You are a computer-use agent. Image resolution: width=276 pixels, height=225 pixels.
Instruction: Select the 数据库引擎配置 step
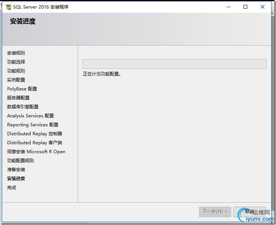click(x=23, y=107)
